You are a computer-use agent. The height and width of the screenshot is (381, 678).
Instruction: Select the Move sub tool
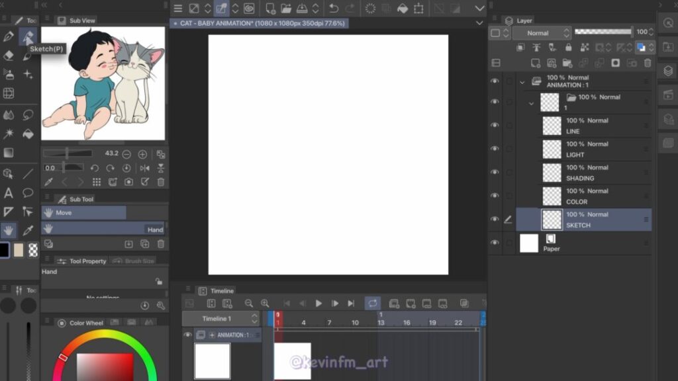pos(83,213)
